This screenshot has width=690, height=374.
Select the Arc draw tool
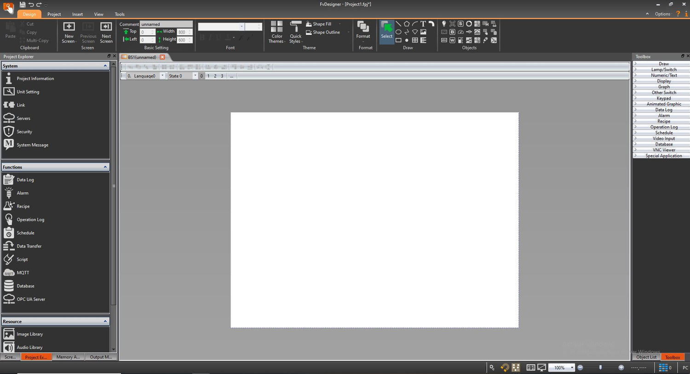coord(415,24)
